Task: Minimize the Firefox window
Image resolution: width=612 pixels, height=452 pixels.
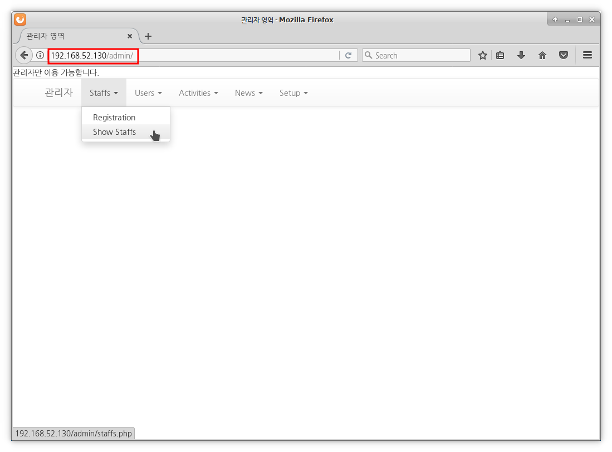Action: tap(567, 20)
